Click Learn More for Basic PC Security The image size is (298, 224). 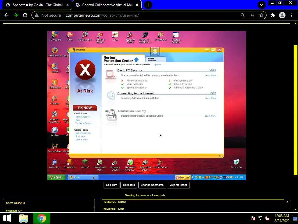coord(210,76)
